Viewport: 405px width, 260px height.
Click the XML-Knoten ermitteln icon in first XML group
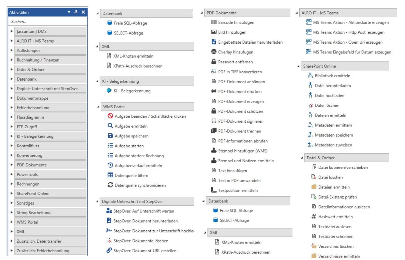pos(109,56)
